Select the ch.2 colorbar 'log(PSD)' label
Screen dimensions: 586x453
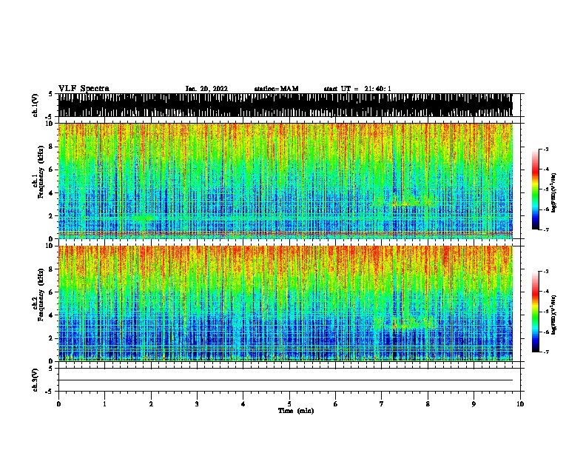pyautogui.click(x=553, y=315)
